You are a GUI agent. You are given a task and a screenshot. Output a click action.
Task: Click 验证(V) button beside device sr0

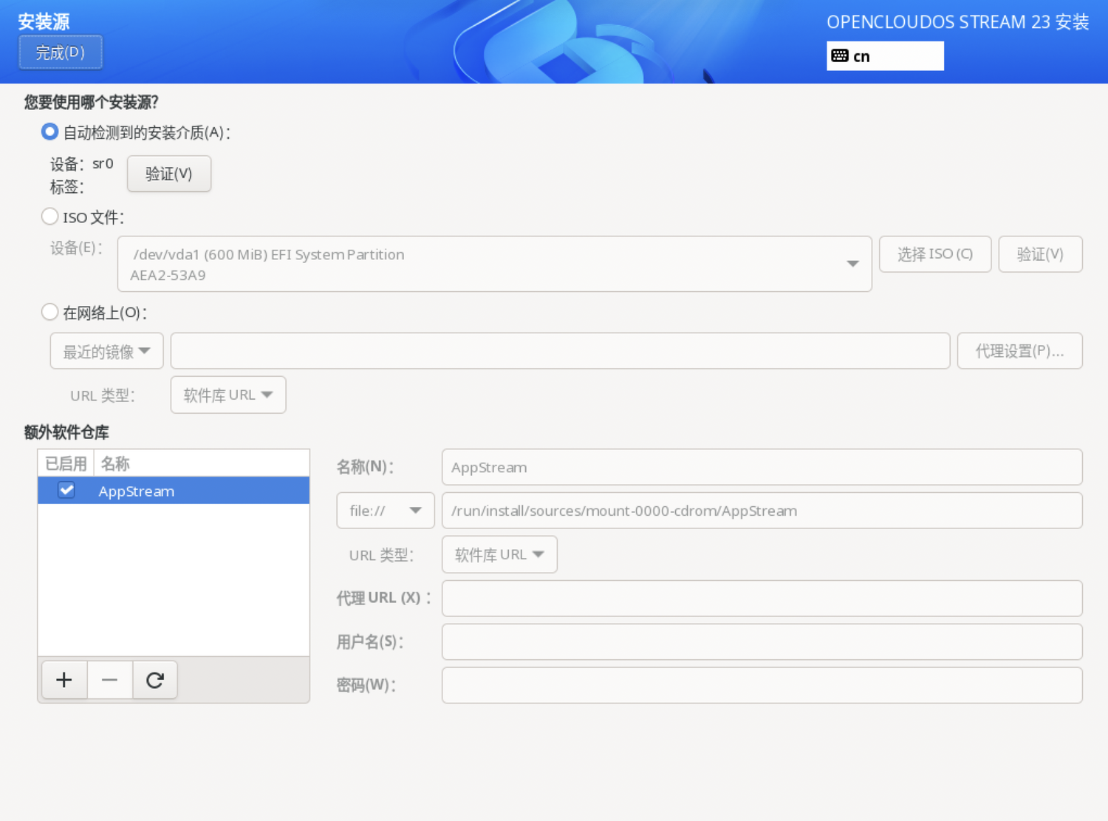point(169,174)
